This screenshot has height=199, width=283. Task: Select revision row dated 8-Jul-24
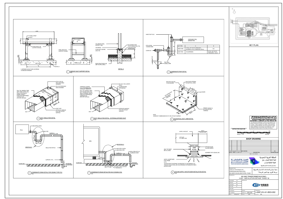click(234, 151)
